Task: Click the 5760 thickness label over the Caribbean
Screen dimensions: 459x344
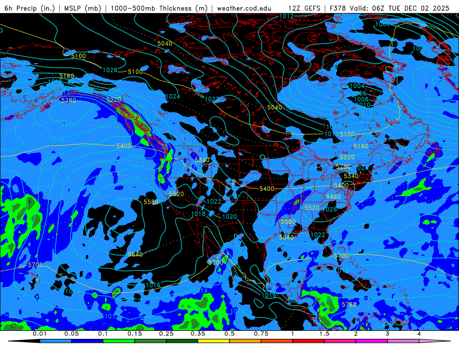Action: [x=349, y=304]
